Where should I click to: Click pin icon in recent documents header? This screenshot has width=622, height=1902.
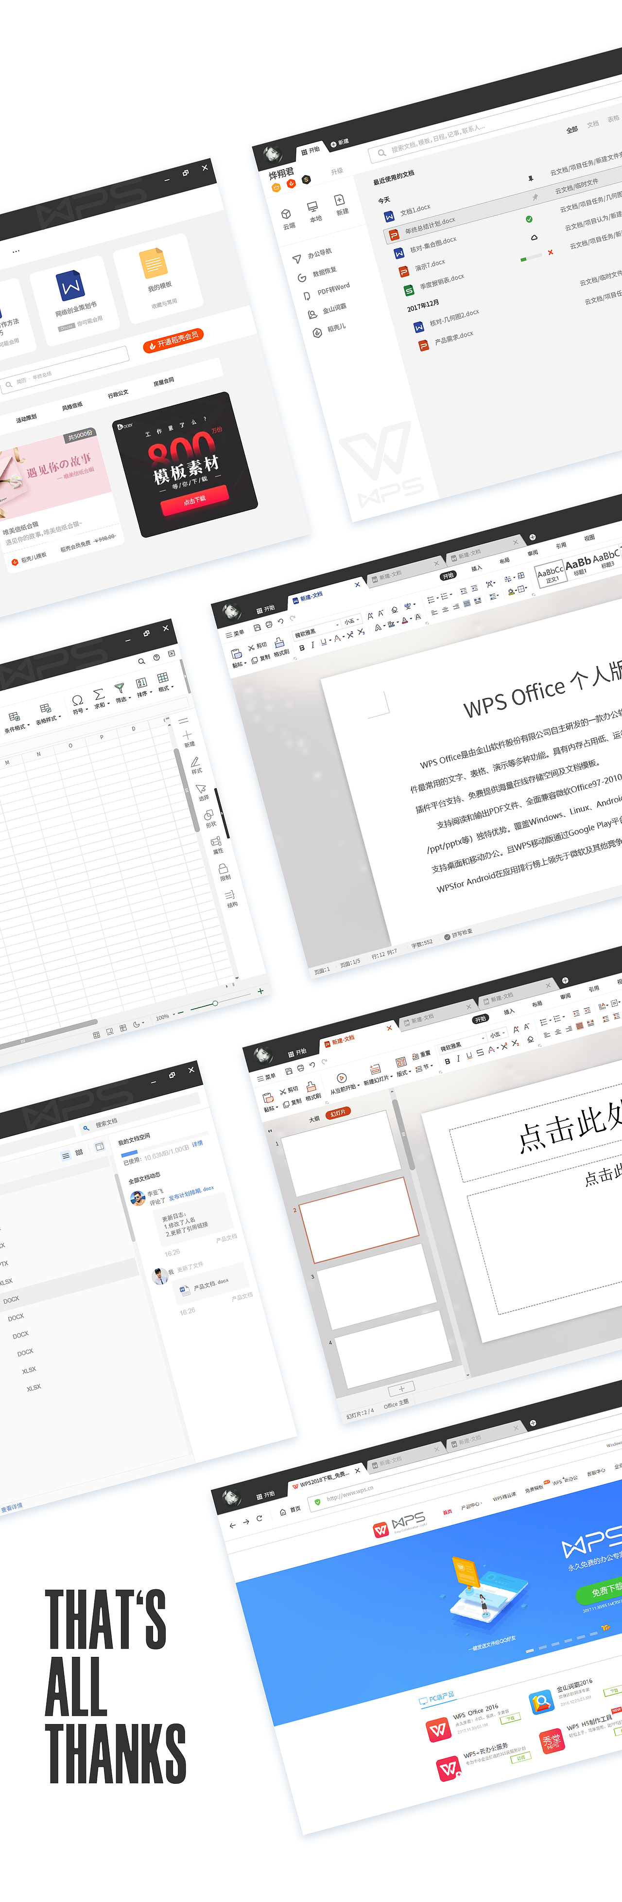point(531,178)
